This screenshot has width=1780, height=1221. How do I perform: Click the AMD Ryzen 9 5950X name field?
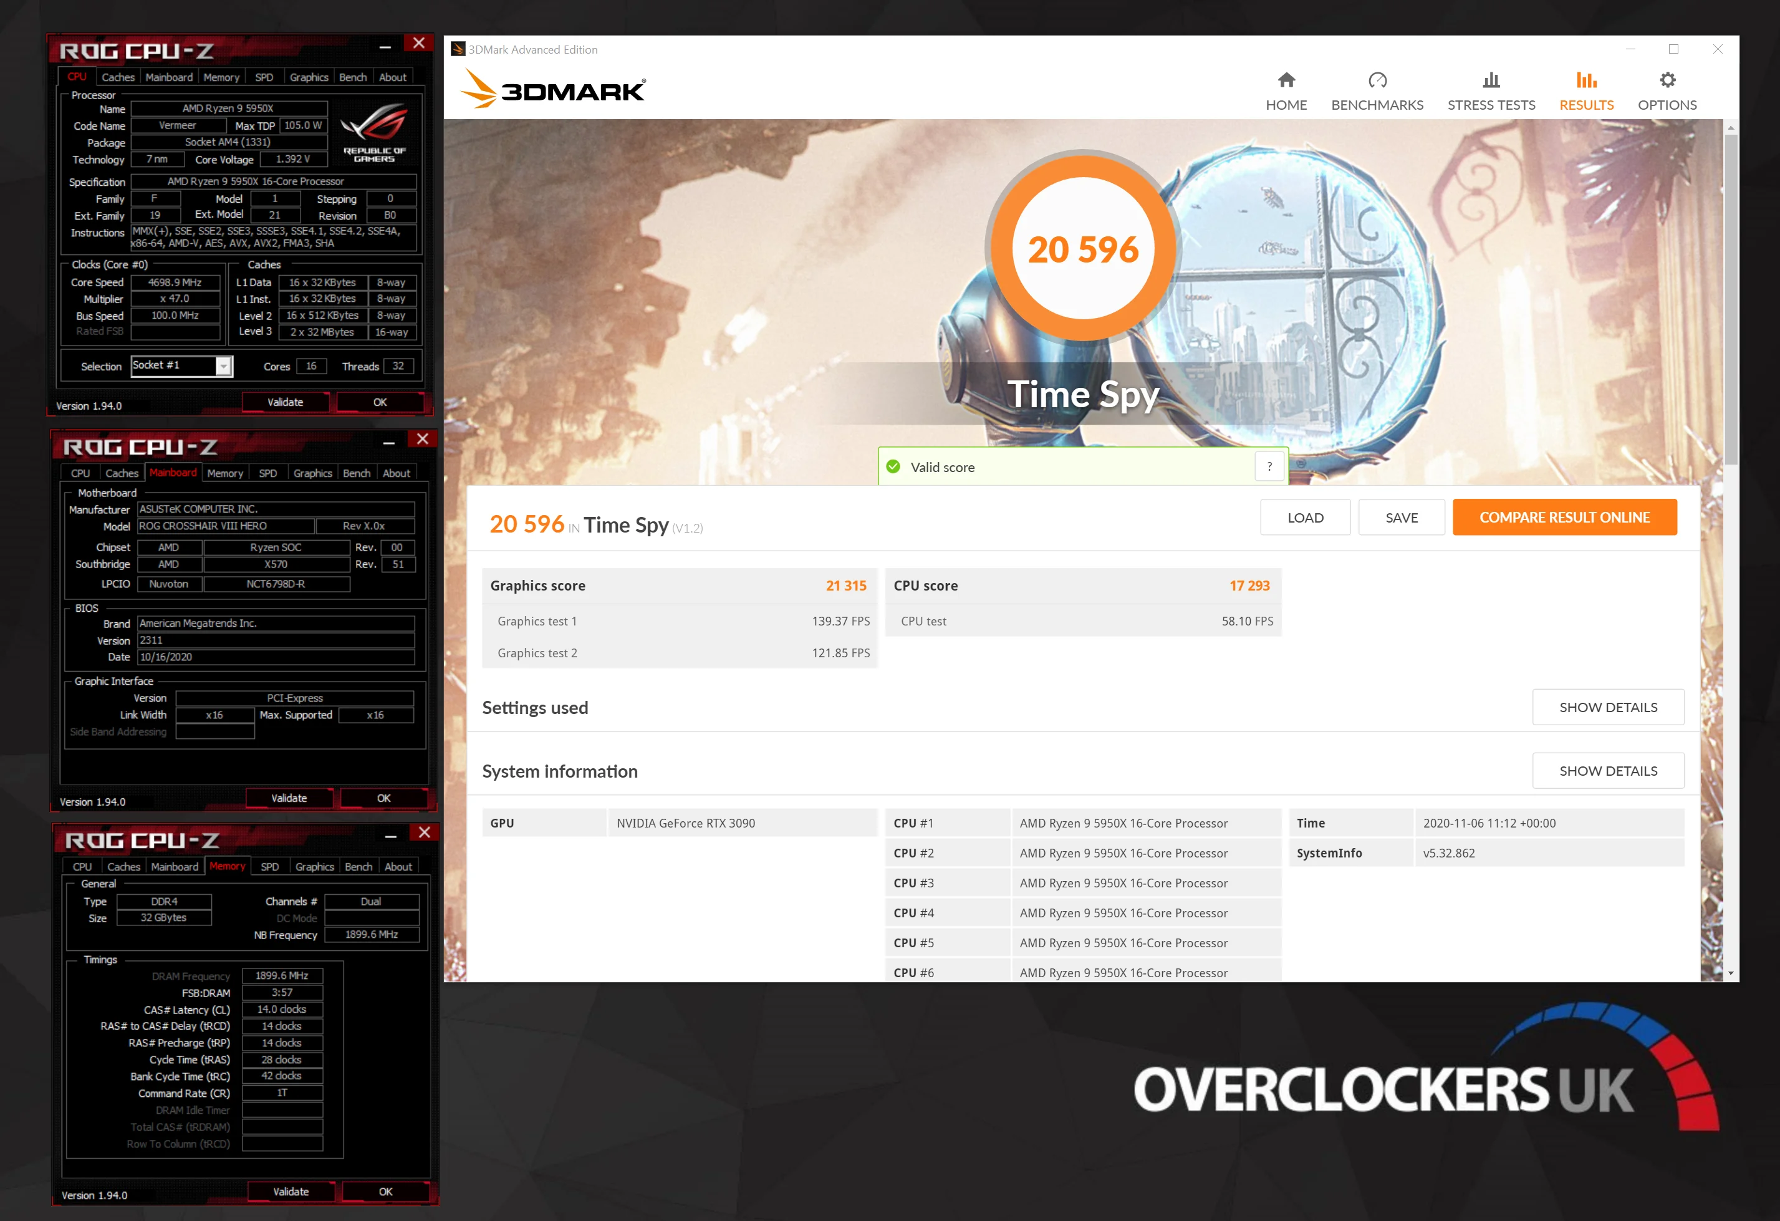[228, 109]
